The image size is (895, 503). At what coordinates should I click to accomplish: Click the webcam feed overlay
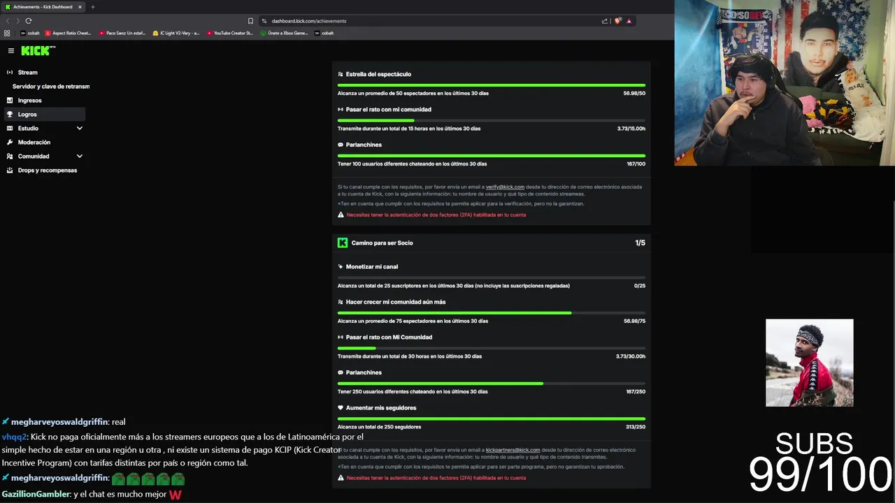pos(785,82)
